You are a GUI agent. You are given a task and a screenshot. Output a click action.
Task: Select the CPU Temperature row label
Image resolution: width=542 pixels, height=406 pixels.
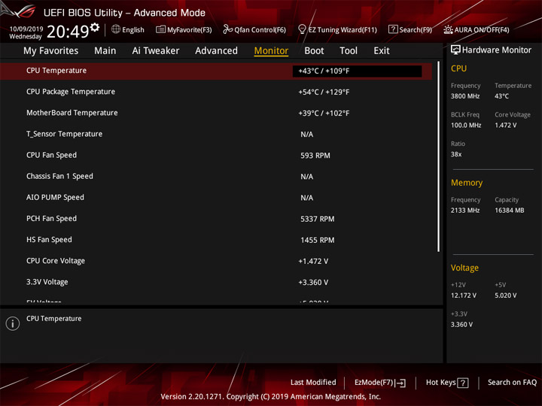[56, 71]
